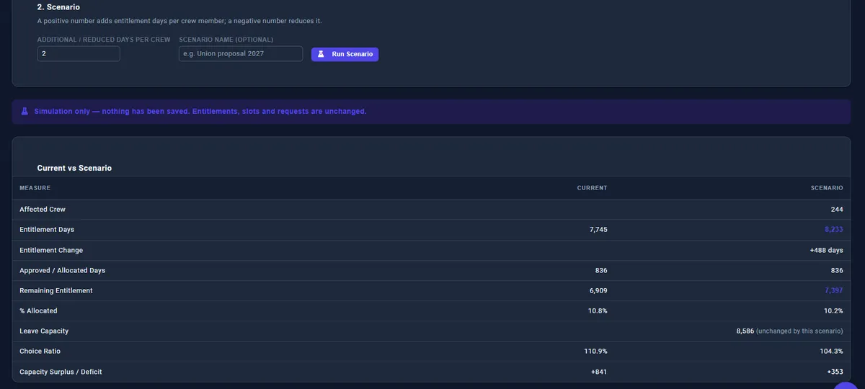
Task: Click the Run Scenario button
Action: pyautogui.click(x=345, y=54)
